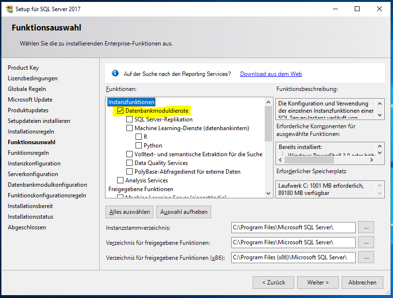
Task: Go back with the Zurück button
Action: 273,283
